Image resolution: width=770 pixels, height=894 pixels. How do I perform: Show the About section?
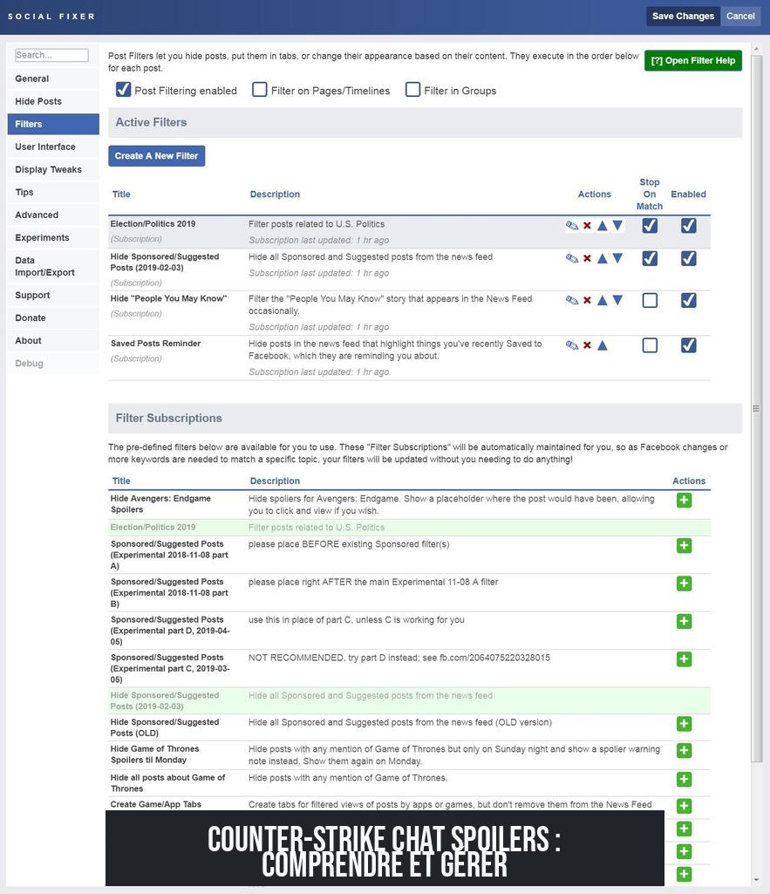point(53,341)
